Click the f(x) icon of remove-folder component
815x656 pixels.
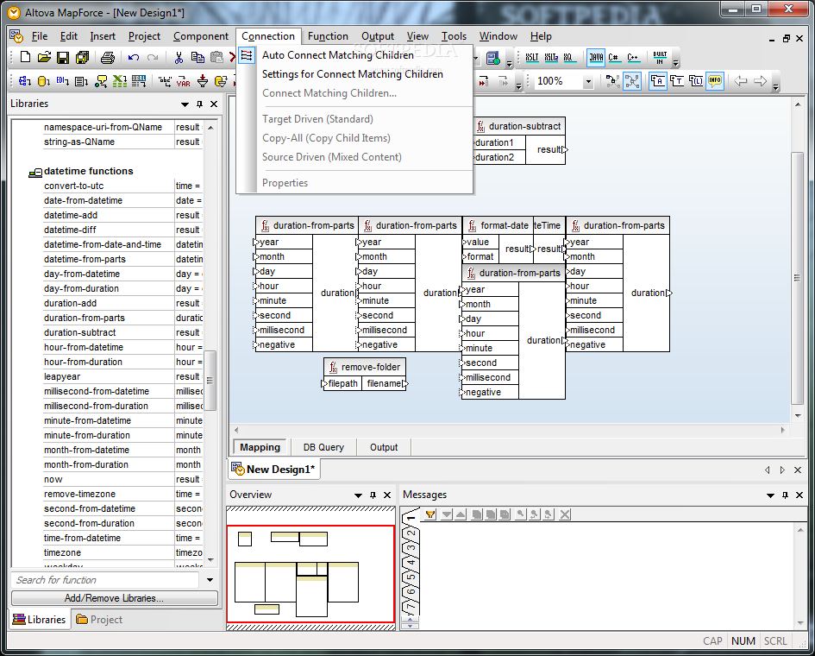point(333,368)
